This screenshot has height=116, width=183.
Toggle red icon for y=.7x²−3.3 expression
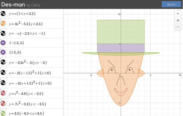click(x=3, y=104)
